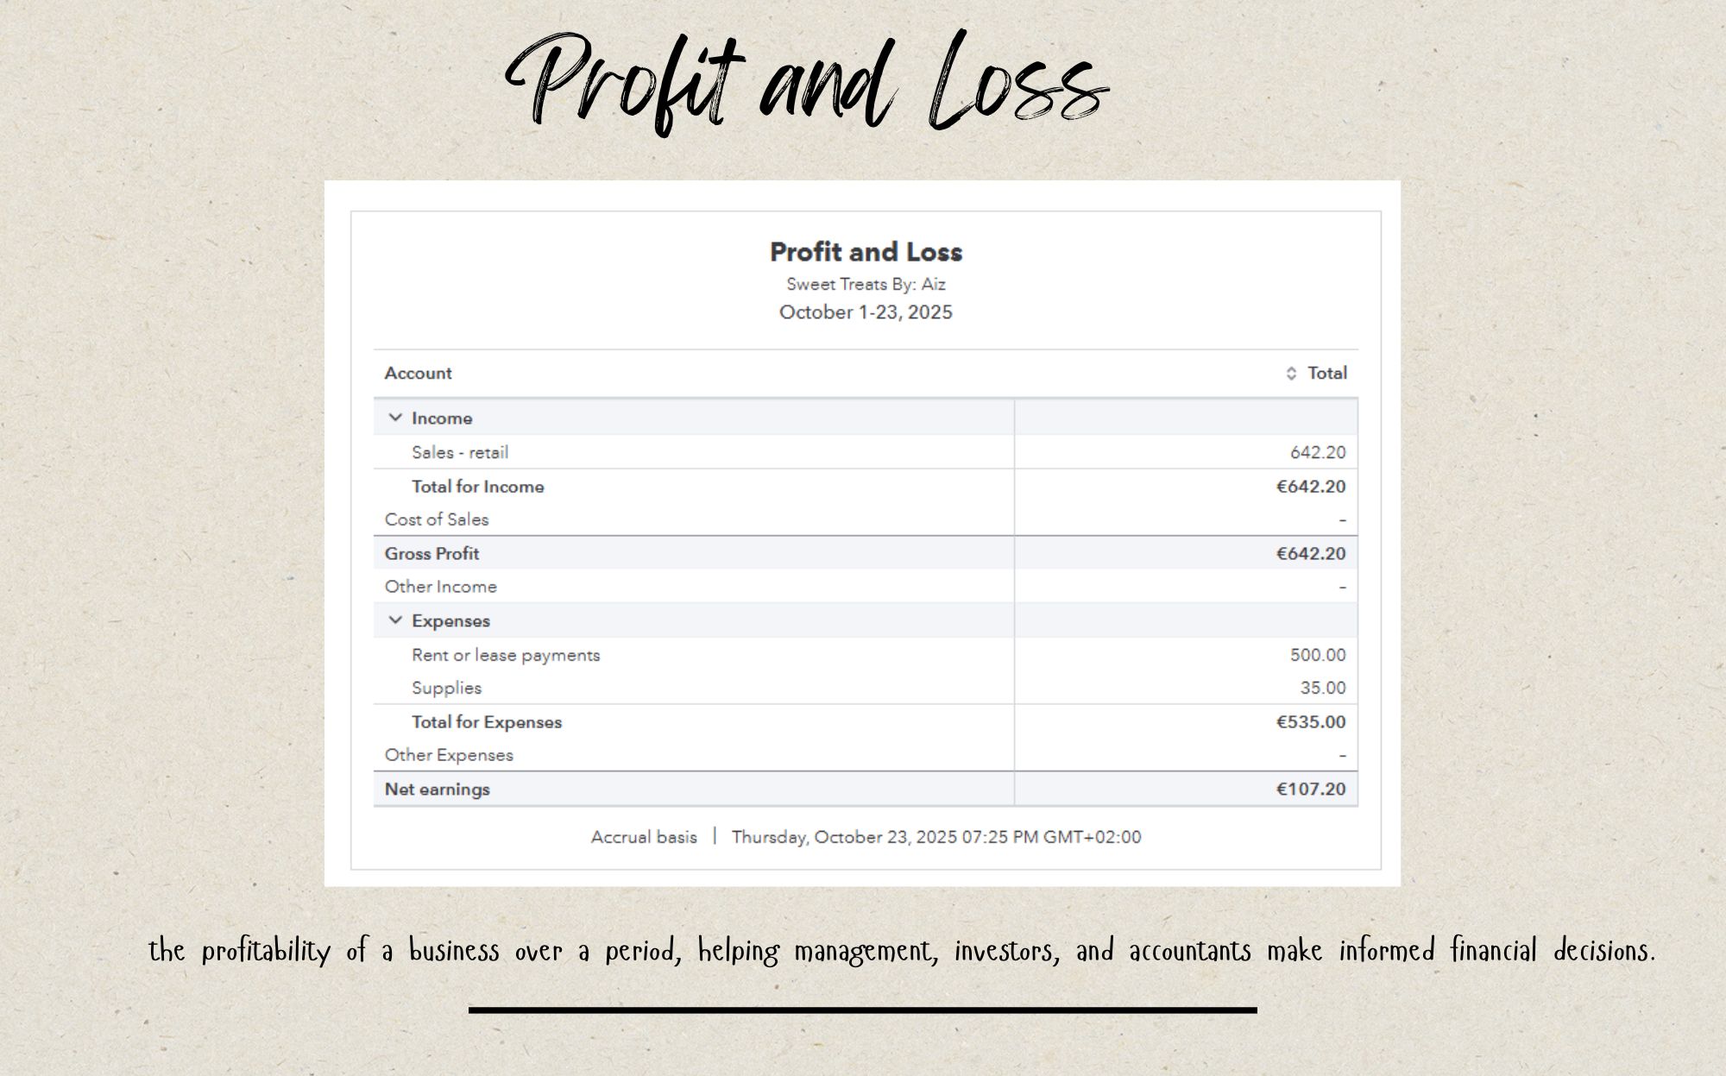
Task: Click the Gross Profit amount €642.20
Action: pos(1310,554)
